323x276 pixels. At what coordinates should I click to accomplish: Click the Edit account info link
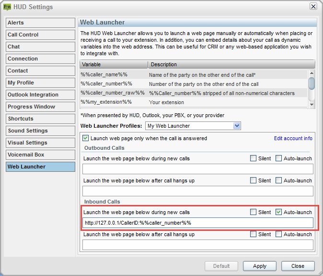293,138
